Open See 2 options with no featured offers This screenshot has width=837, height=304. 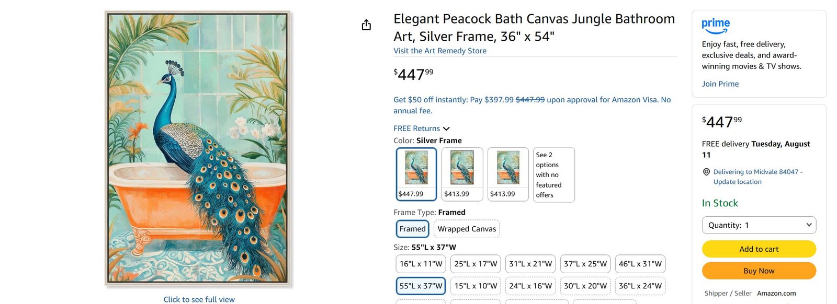(x=554, y=174)
